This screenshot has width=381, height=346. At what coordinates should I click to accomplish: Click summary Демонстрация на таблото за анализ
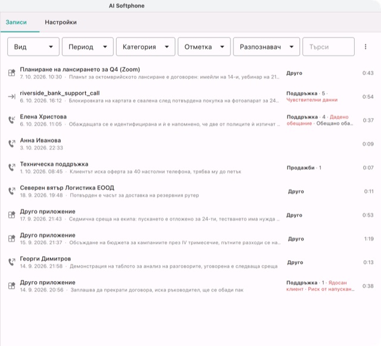point(173,266)
